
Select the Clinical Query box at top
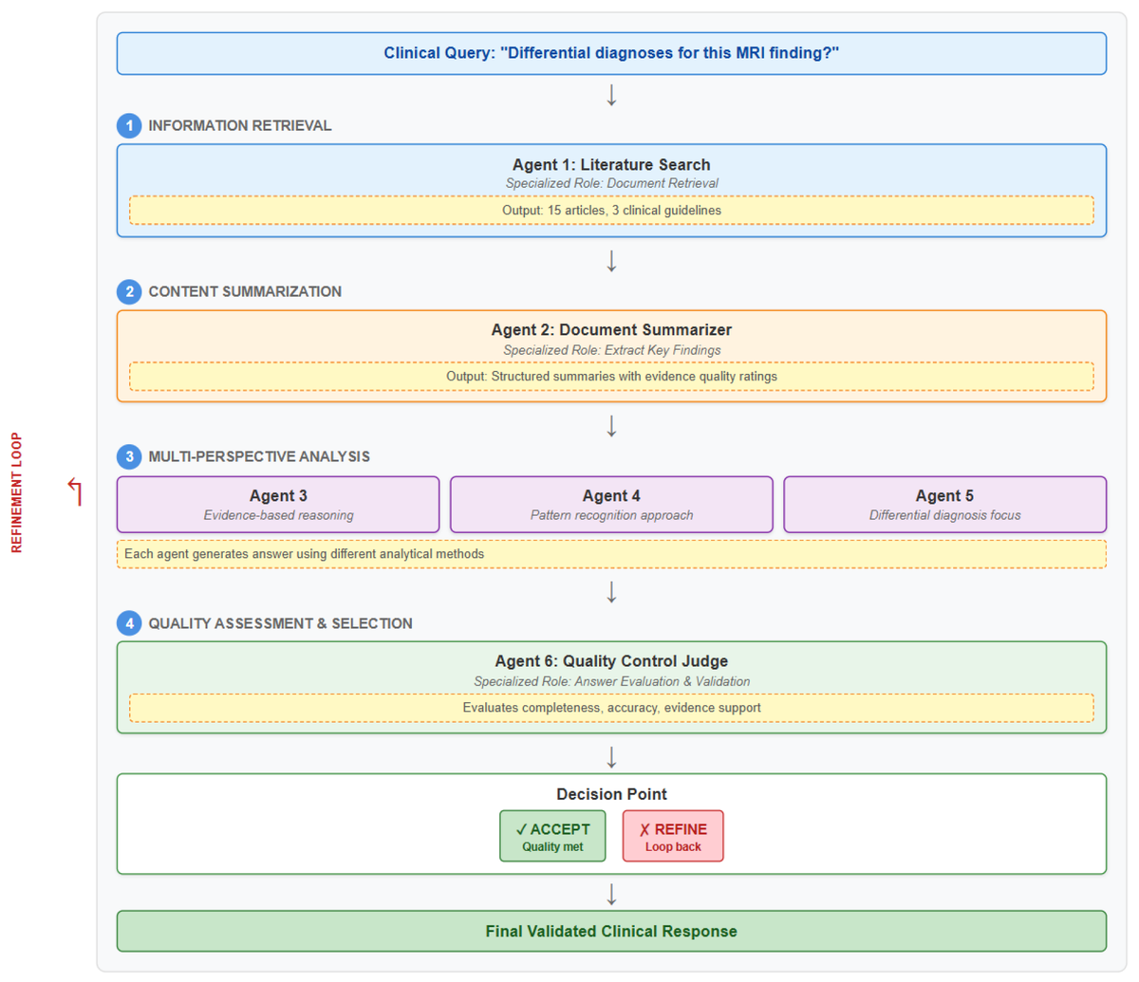pyautogui.click(x=611, y=53)
